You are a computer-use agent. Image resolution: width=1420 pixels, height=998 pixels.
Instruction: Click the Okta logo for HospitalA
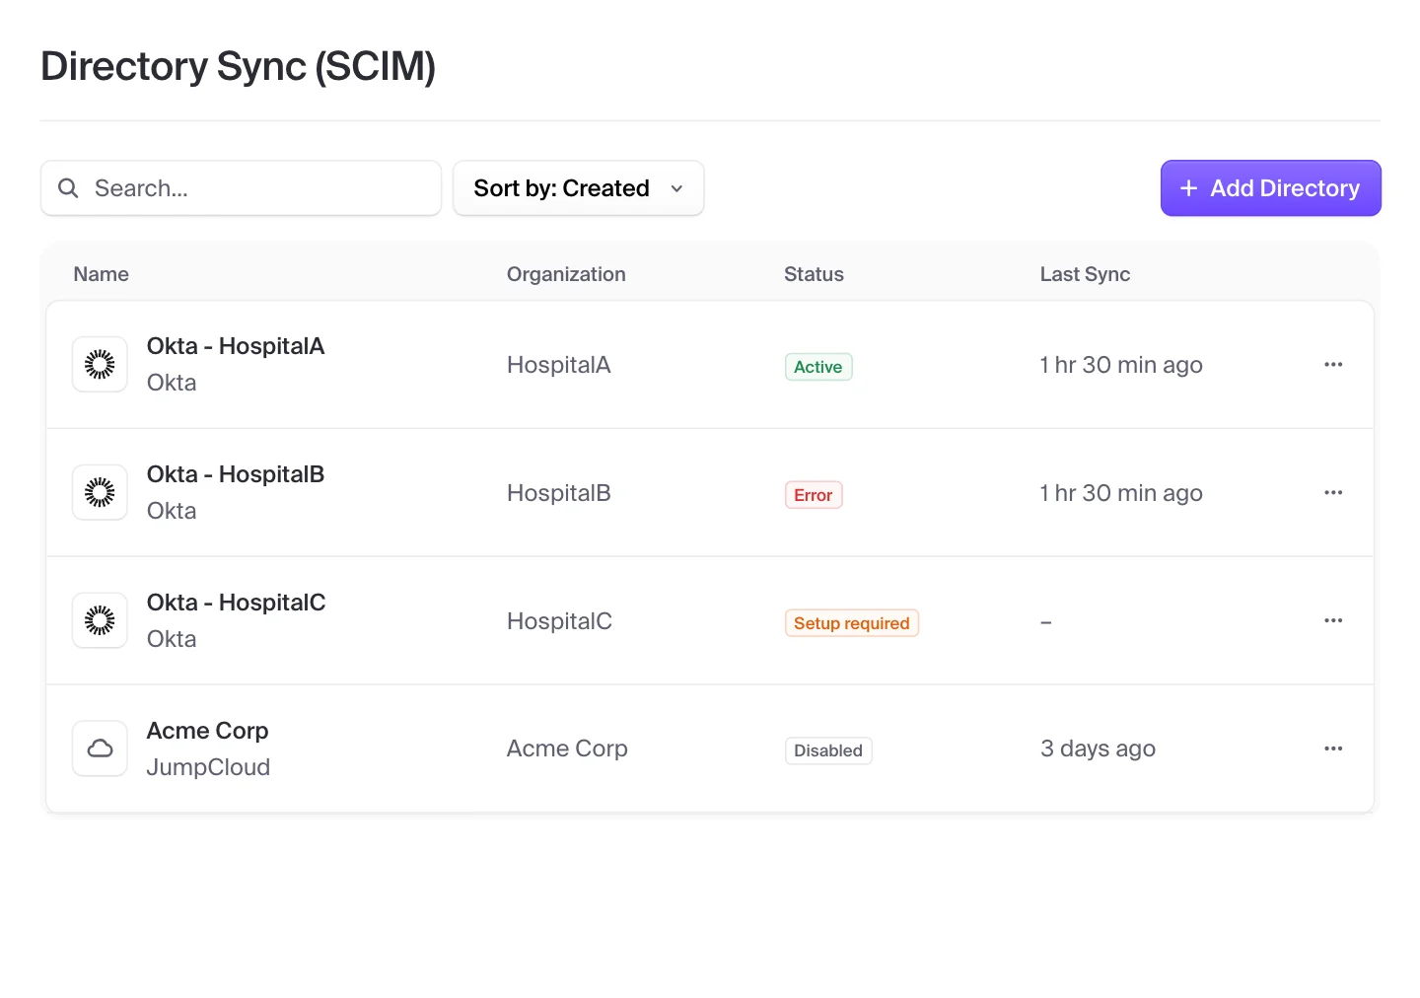coord(100,365)
